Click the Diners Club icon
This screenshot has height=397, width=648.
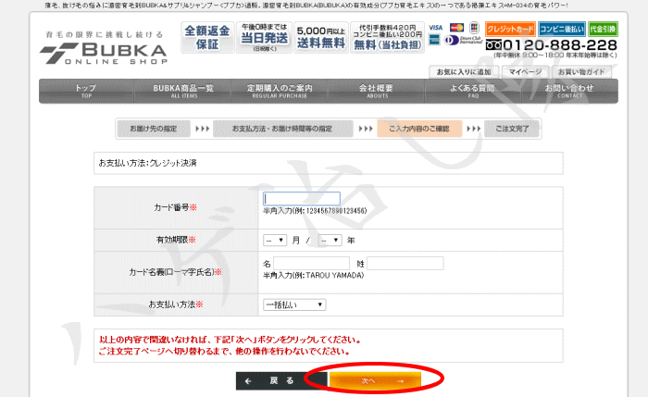[463, 40]
